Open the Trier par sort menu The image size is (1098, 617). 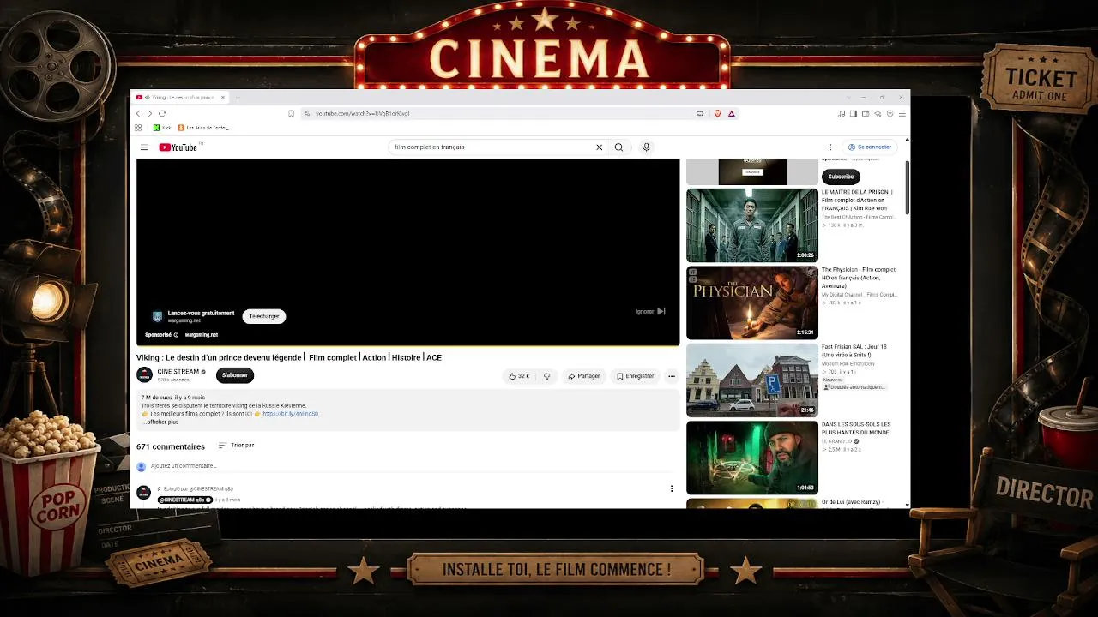237,446
